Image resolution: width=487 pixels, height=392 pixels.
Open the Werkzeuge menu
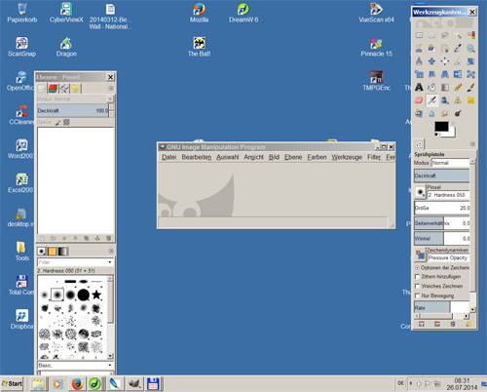347,157
